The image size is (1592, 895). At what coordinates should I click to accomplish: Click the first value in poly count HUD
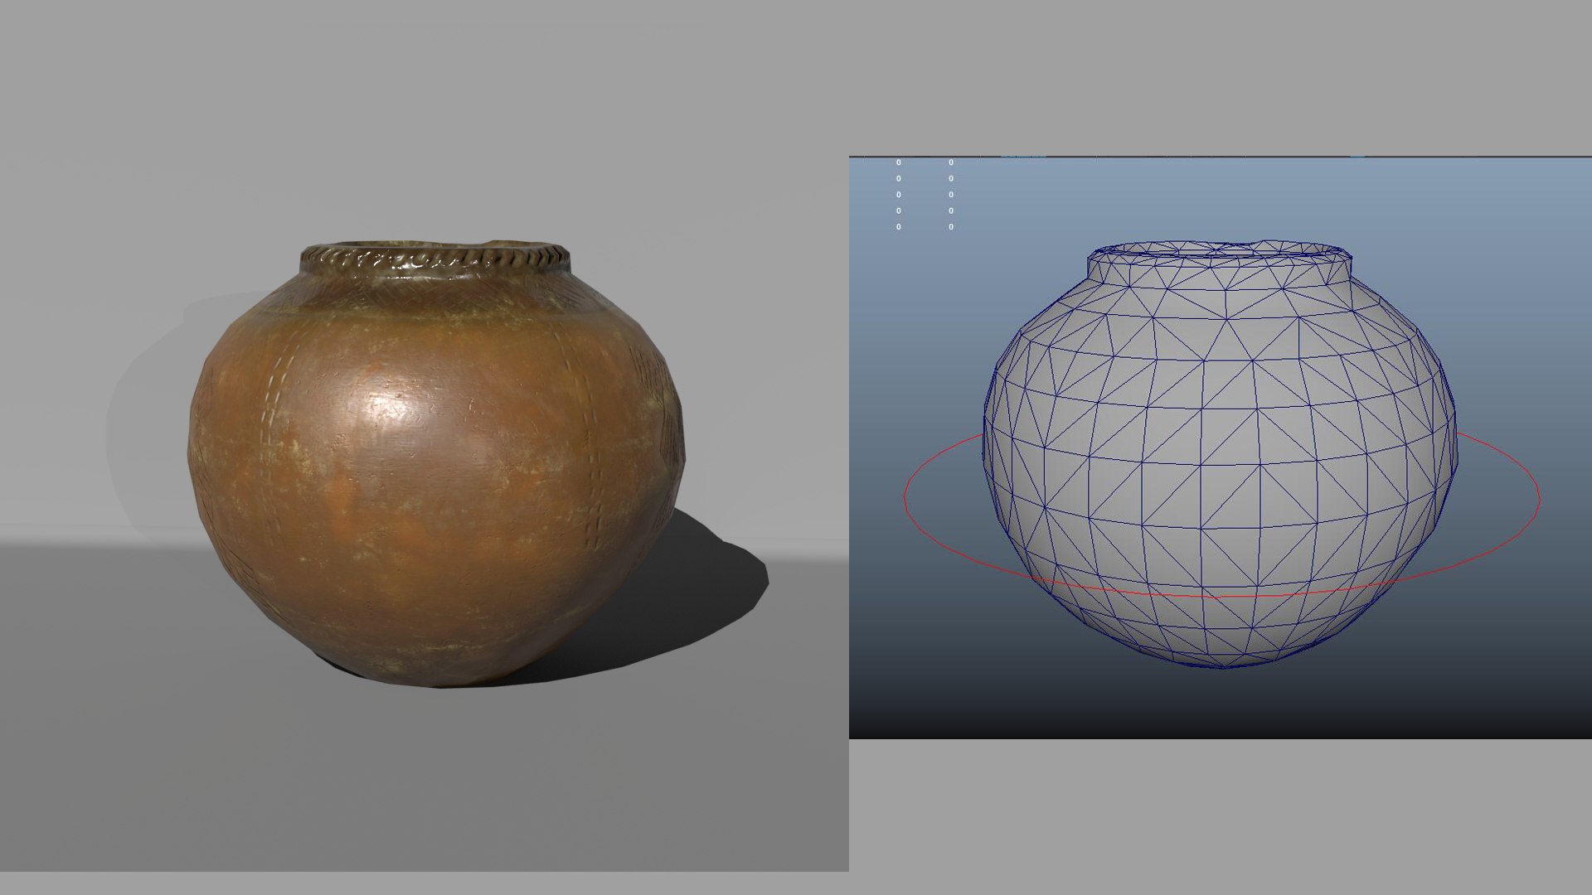pos(898,162)
